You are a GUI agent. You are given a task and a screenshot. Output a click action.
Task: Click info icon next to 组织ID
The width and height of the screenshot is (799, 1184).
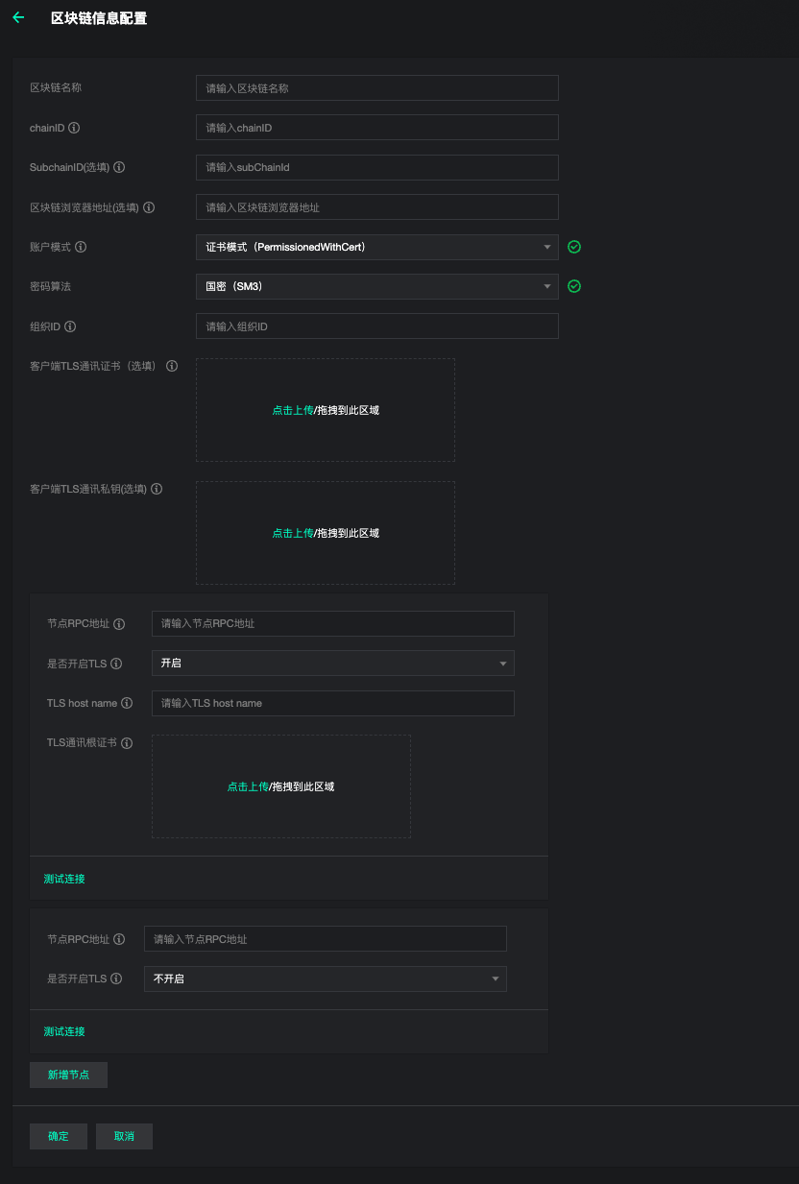(70, 326)
